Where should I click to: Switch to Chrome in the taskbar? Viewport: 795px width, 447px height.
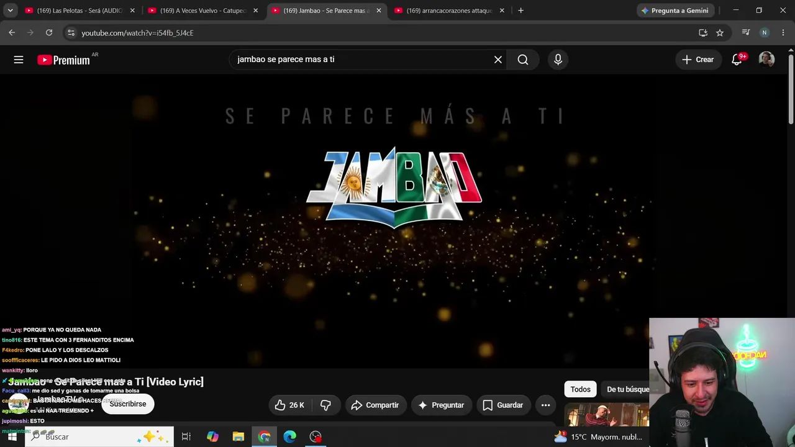point(264,437)
